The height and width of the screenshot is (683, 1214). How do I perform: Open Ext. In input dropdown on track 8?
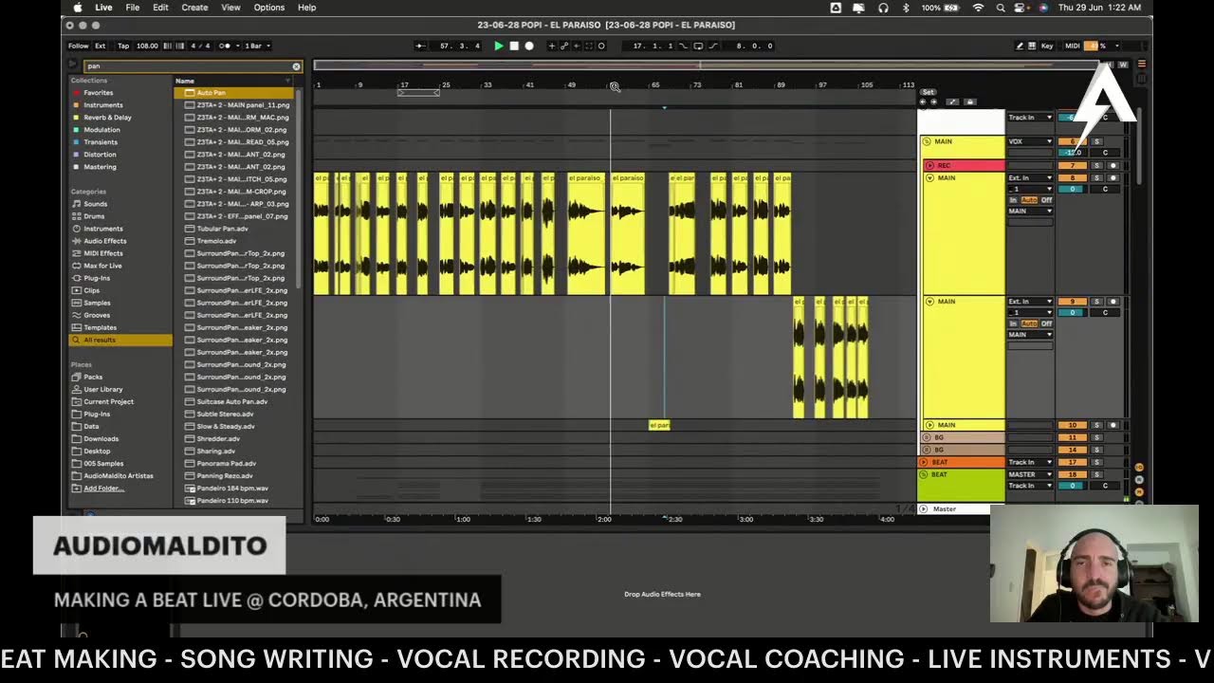coord(1030,177)
